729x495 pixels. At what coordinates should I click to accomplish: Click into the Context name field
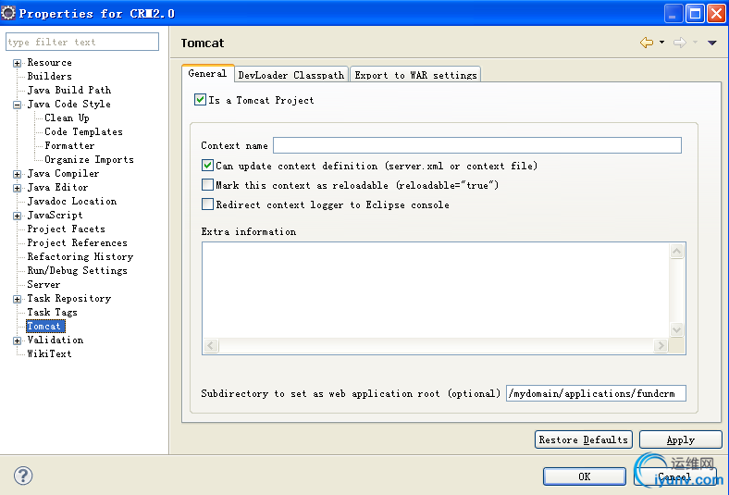477,145
